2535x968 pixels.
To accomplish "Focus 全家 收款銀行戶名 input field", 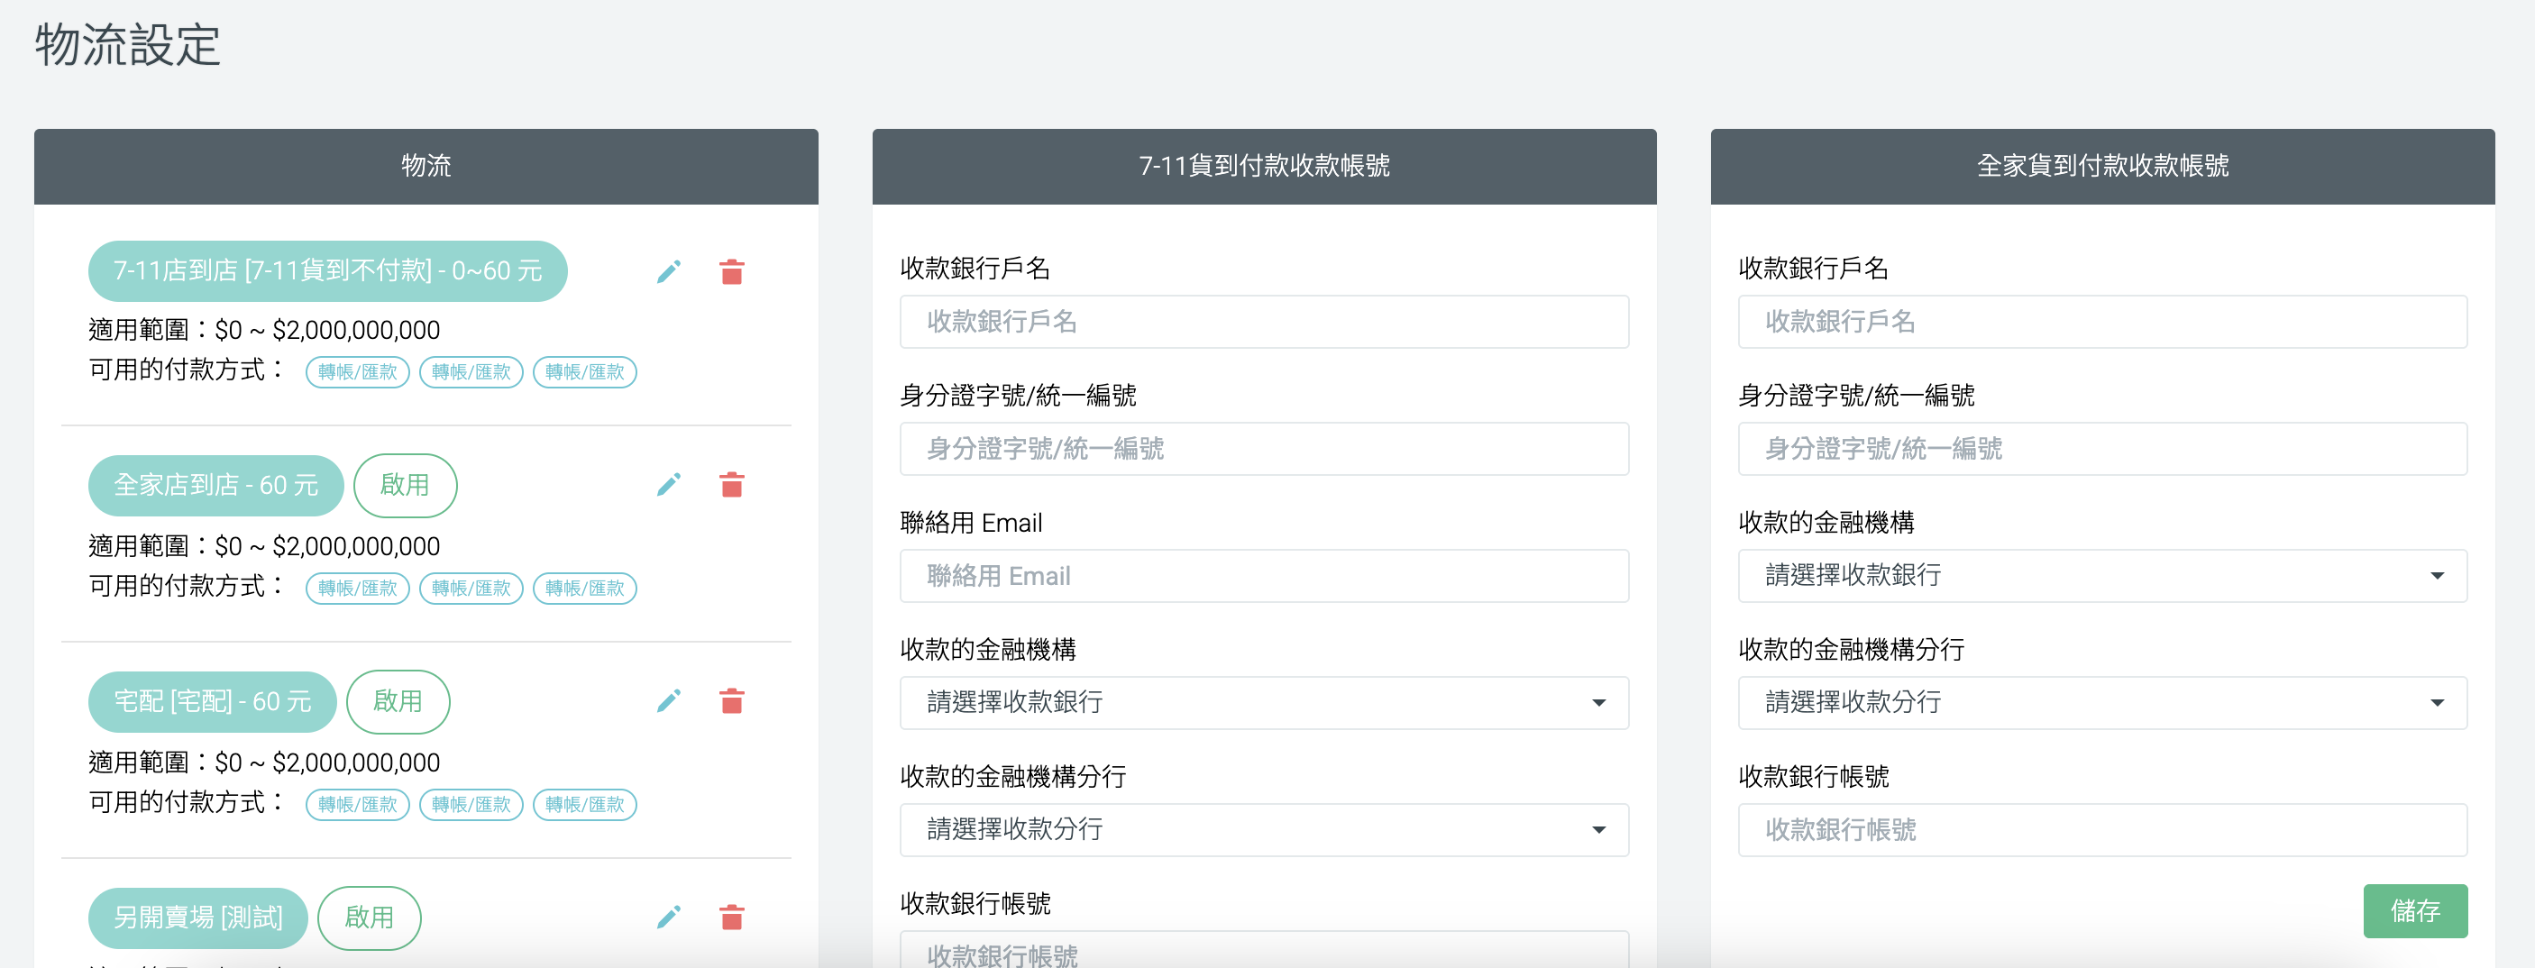I will 2102,322.
